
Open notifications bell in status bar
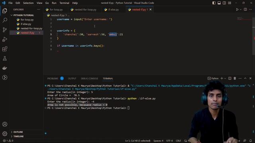(251, 141)
